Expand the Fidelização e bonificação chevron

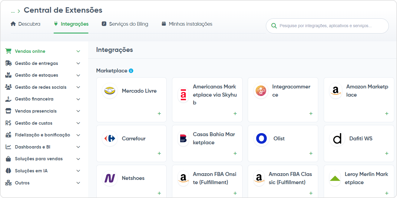(78, 135)
